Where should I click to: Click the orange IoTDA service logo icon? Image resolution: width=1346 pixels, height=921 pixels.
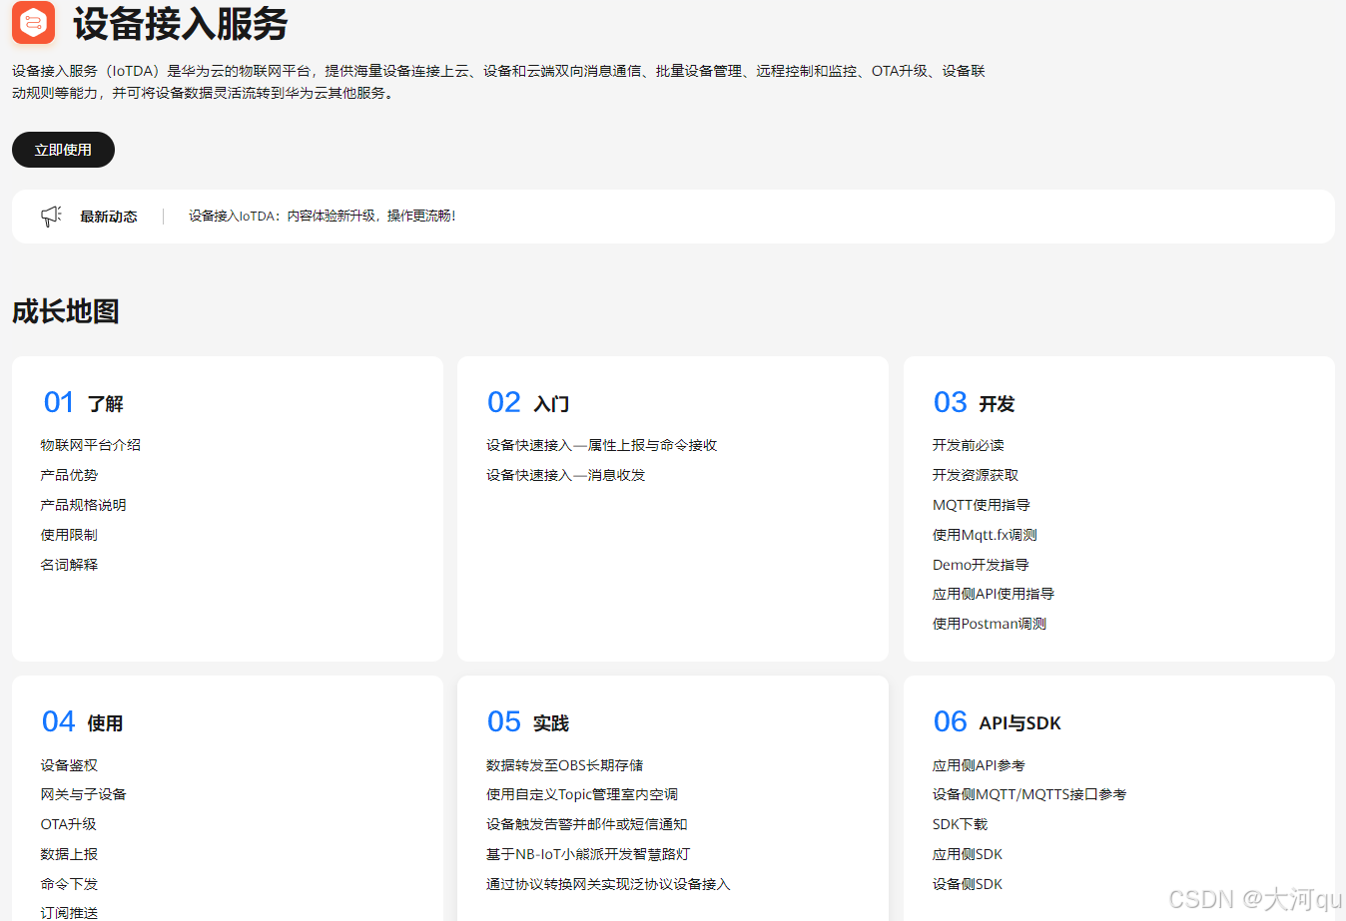[x=33, y=22]
